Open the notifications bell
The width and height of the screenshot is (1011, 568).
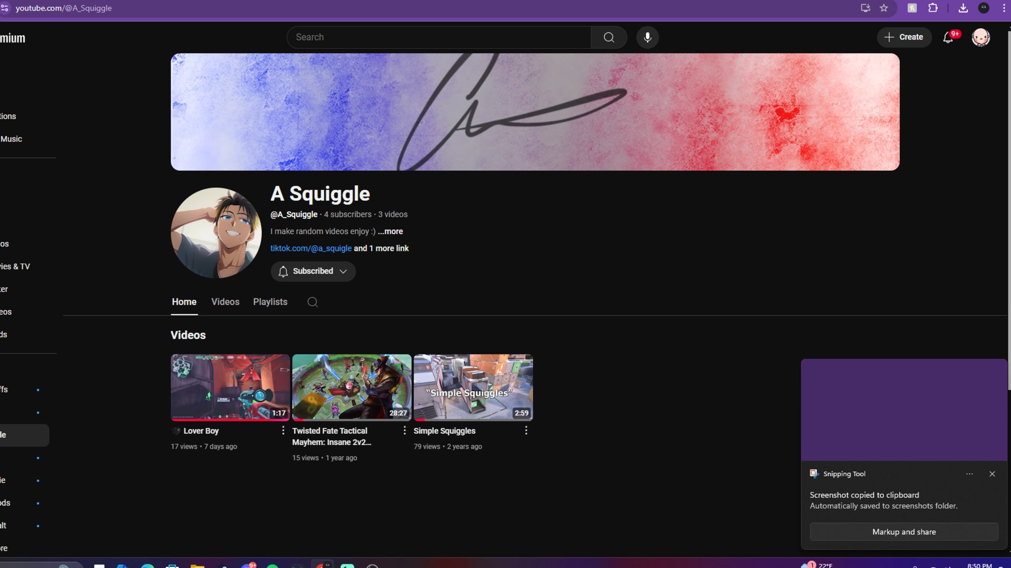pos(948,37)
